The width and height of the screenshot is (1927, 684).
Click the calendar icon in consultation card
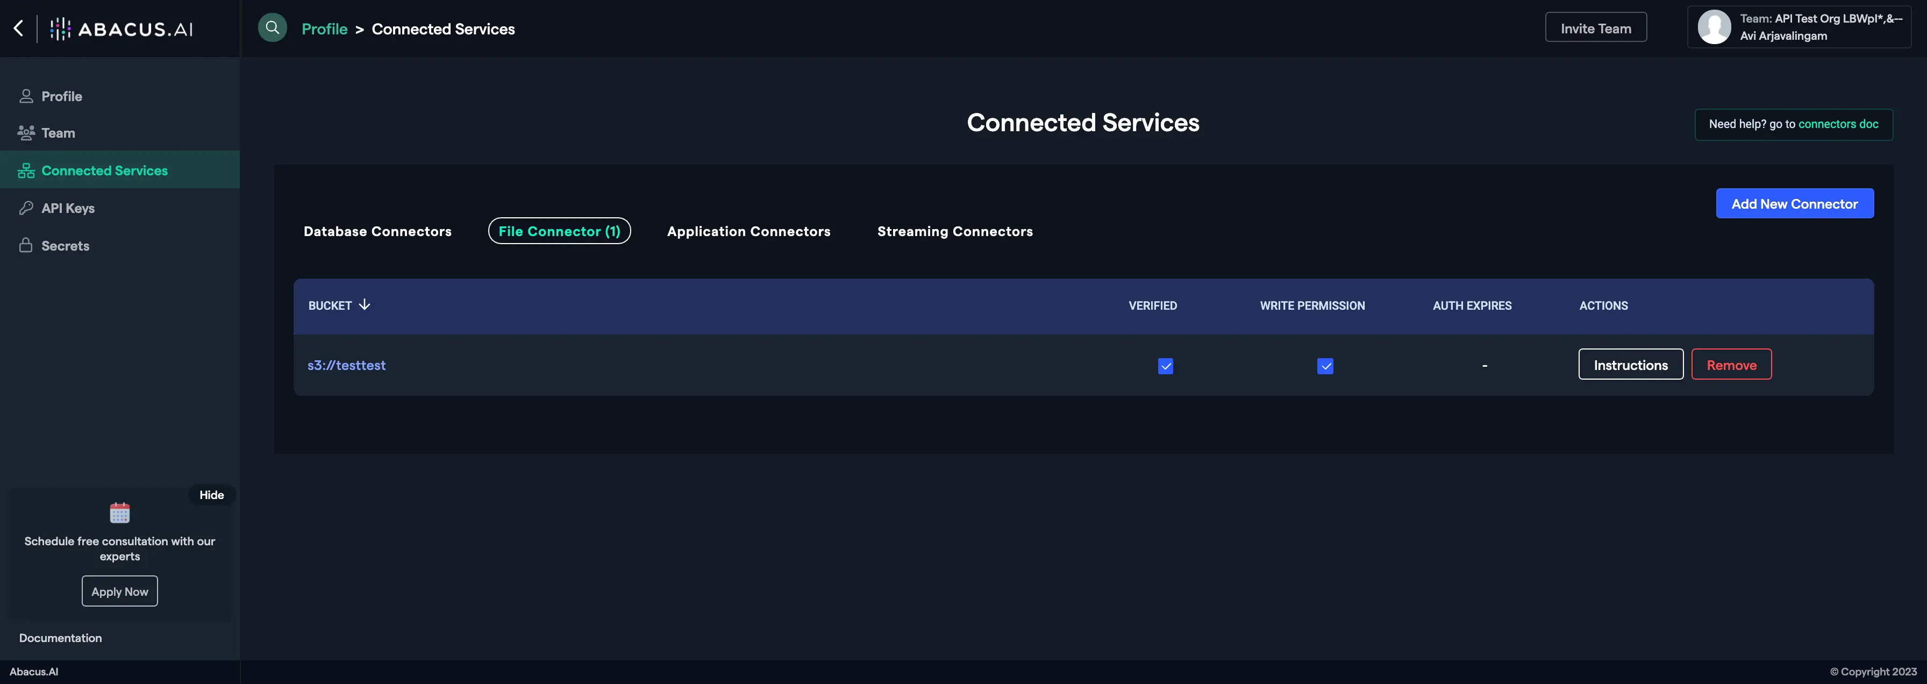click(119, 514)
